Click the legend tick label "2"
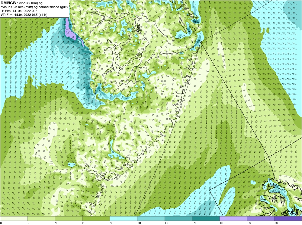The image size is (302, 225). point(28,223)
